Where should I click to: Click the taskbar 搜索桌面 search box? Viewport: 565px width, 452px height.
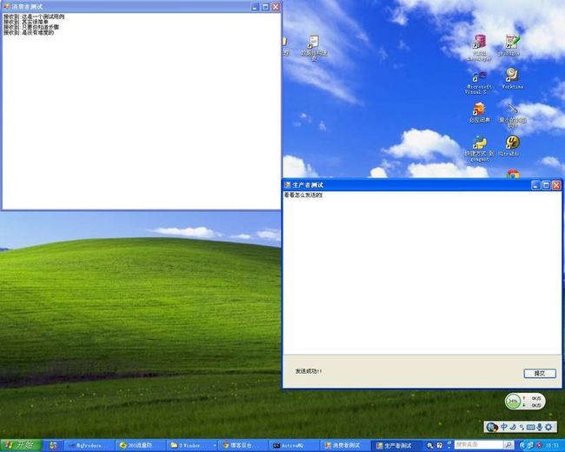[478, 445]
